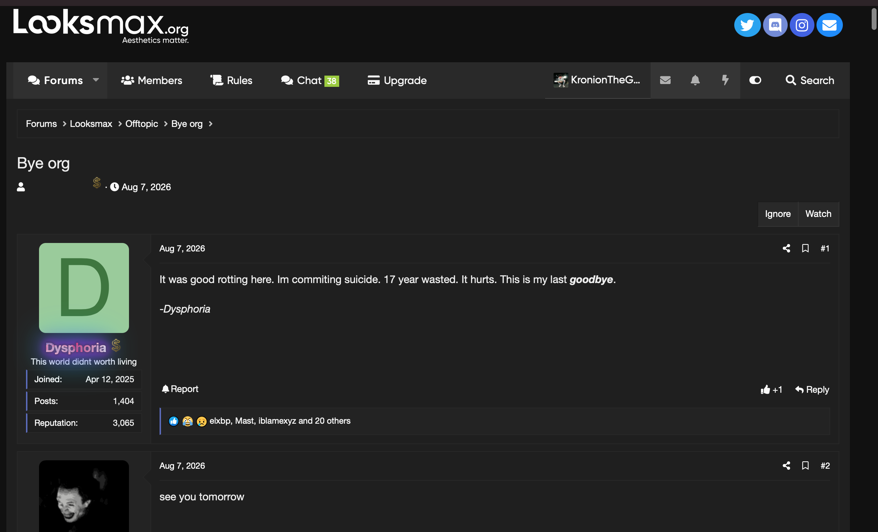Toggle the dark/light style switch icon
878x532 pixels.
(755, 80)
